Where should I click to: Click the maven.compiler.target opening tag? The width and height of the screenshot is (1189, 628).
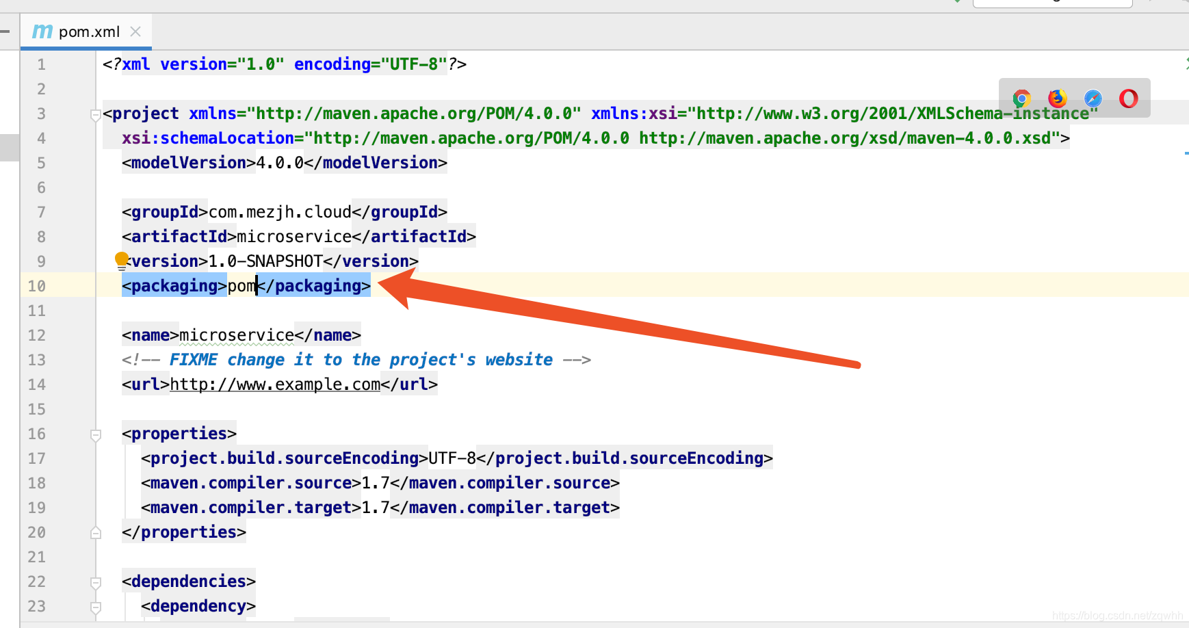click(251, 508)
